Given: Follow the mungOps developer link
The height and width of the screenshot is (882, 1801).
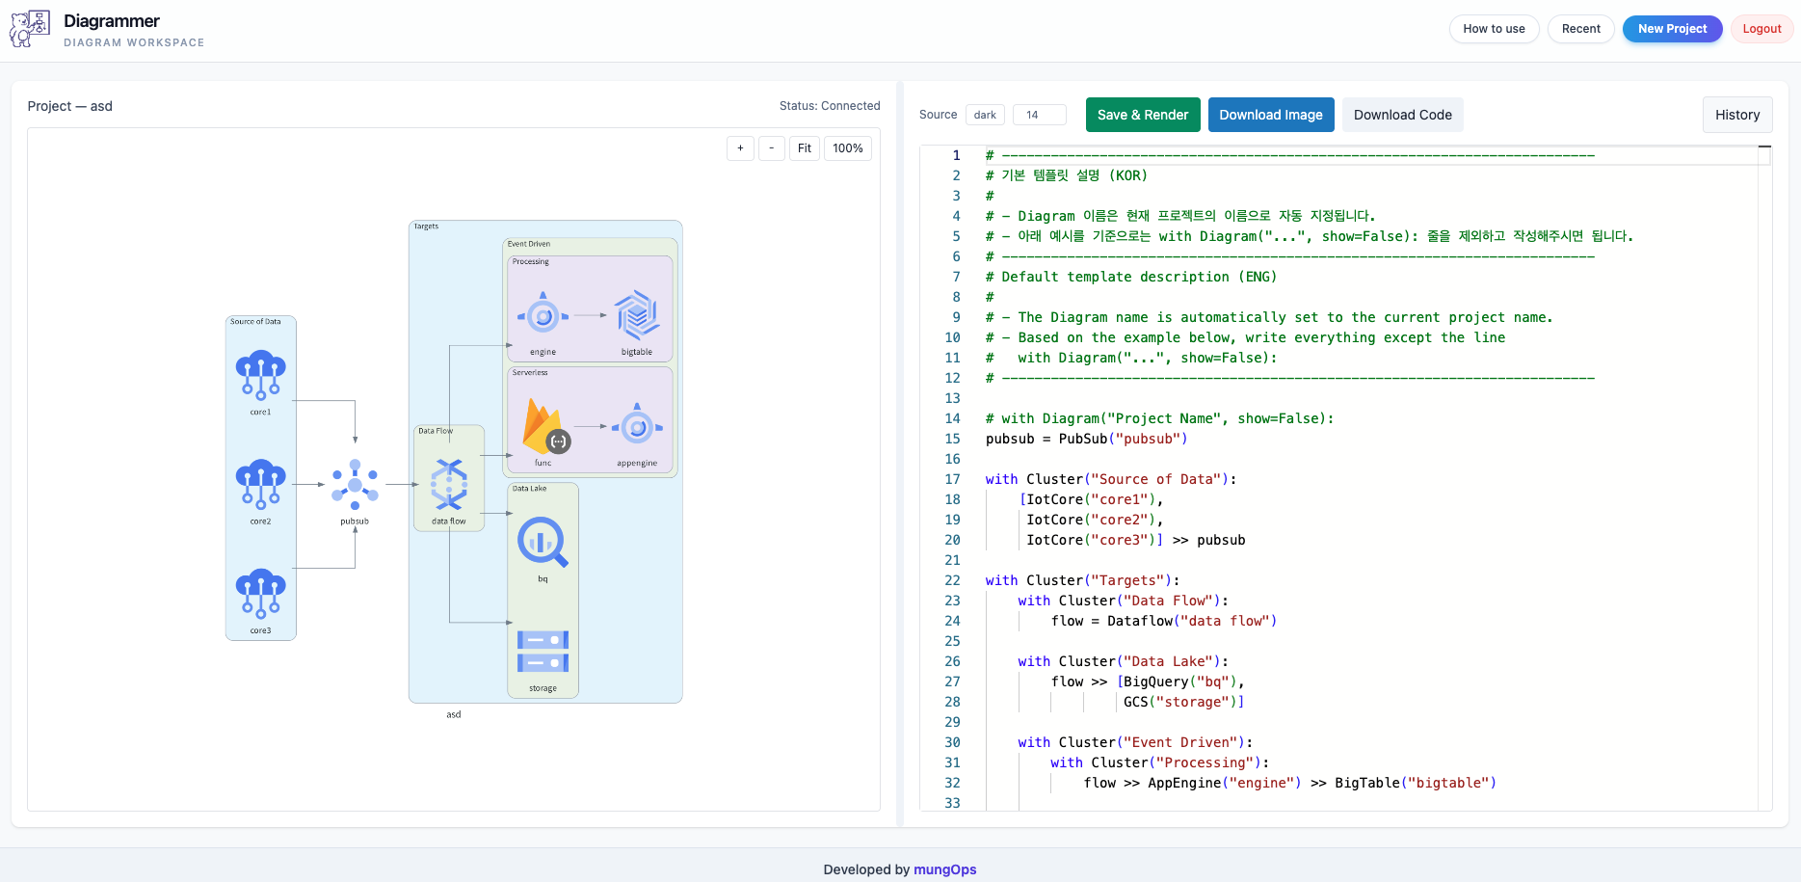Looking at the screenshot, I should [x=944, y=869].
